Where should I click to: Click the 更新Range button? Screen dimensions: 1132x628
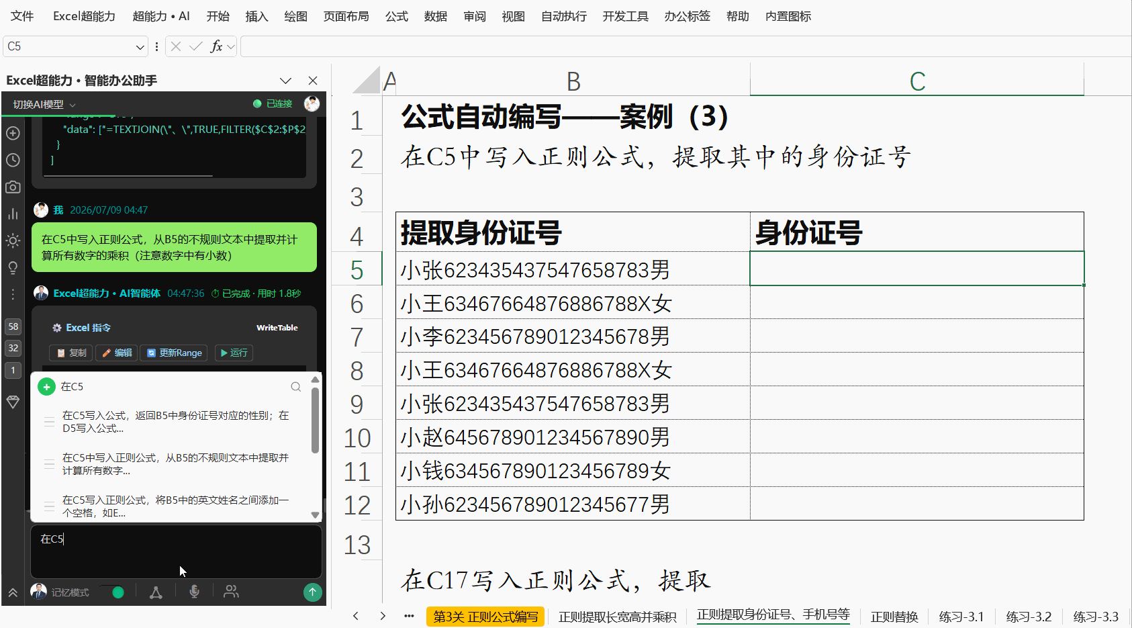(175, 353)
